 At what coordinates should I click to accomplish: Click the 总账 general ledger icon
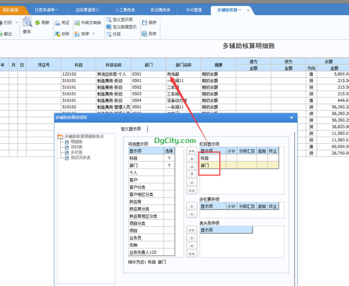[57, 34]
